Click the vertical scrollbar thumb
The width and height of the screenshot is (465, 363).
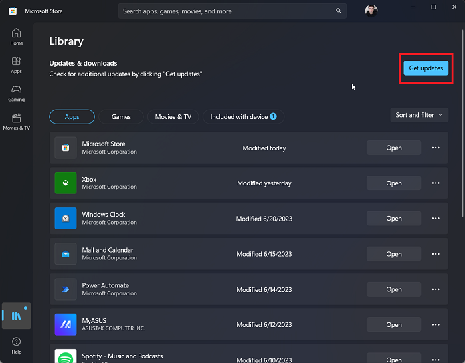tap(462, 123)
